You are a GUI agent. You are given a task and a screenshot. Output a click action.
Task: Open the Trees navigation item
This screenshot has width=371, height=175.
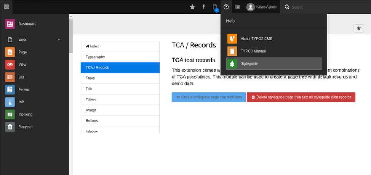pyautogui.click(x=120, y=78)
